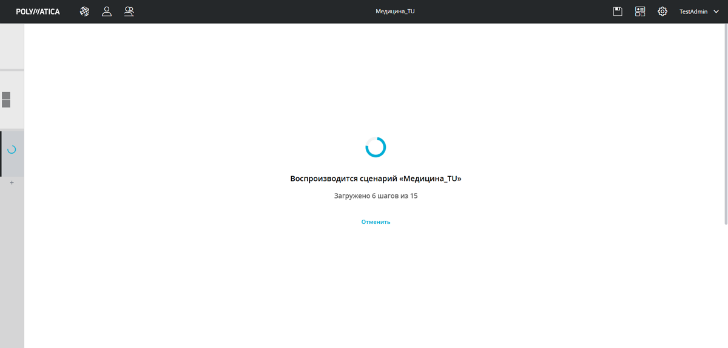
Task: Cancel scenario playback via Отменить link
Action: (376, 222)
